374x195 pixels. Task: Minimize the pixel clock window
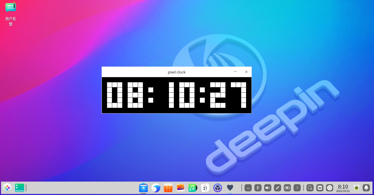click(235, 72)
